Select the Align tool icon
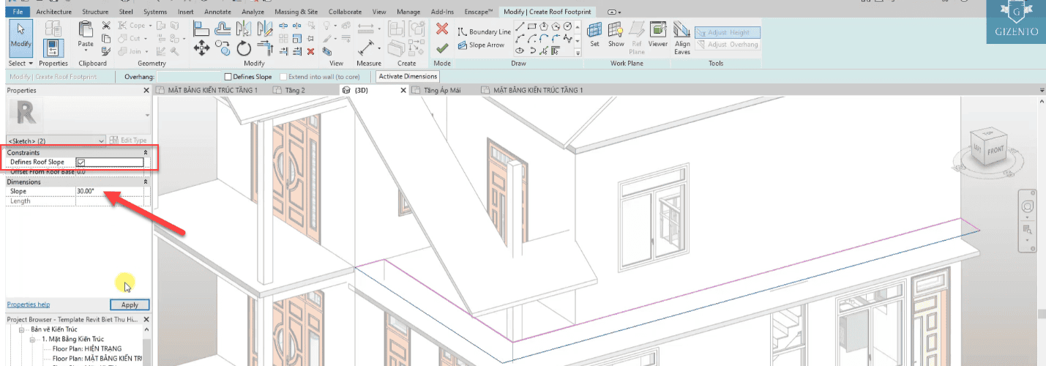Screen dimensions: 1046x366 pos(202,28)
